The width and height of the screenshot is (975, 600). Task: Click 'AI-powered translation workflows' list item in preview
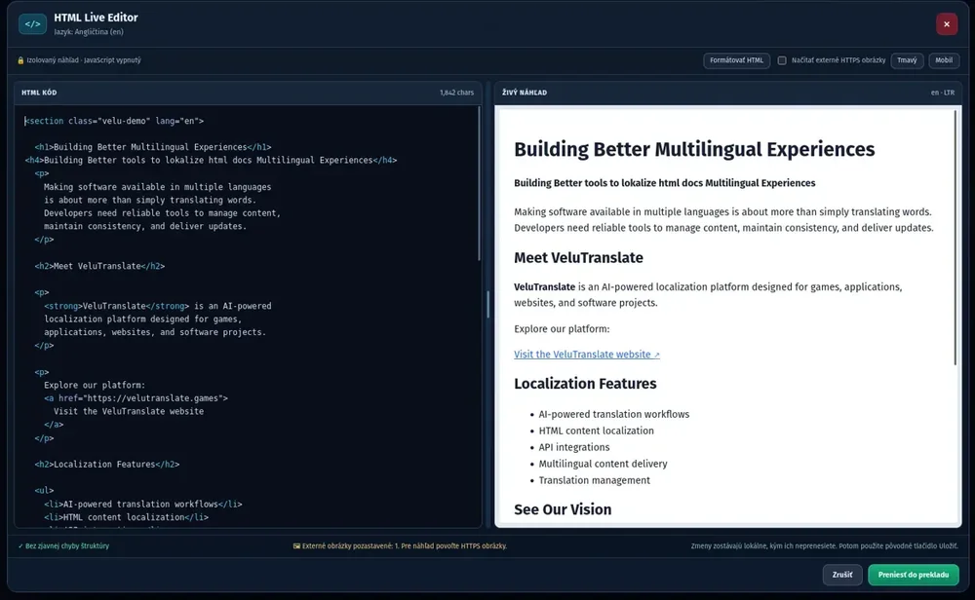(613, 414)
